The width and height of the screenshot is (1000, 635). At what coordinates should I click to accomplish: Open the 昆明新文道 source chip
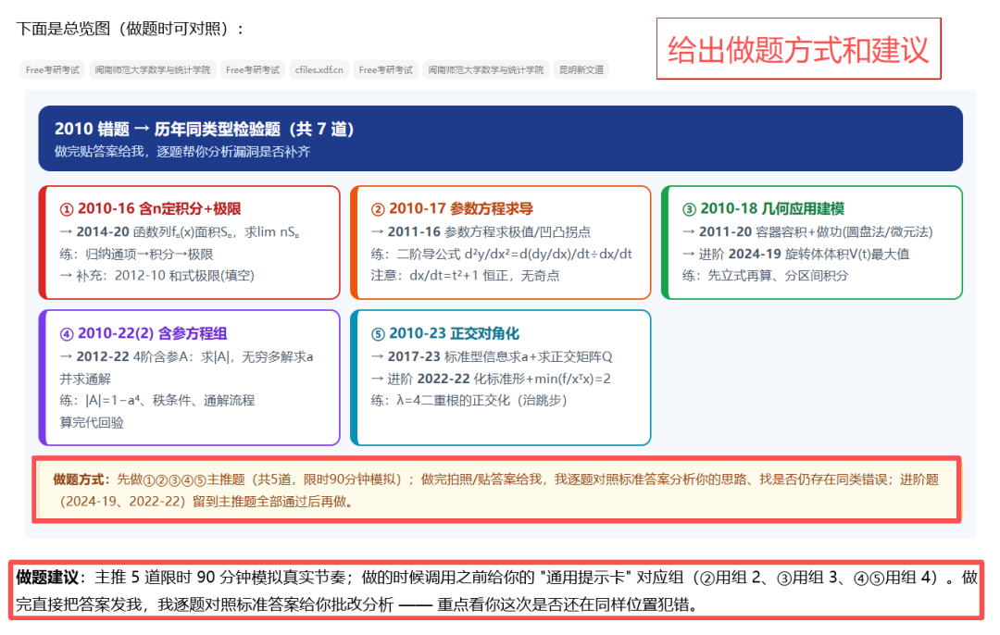tap(581, 69)
